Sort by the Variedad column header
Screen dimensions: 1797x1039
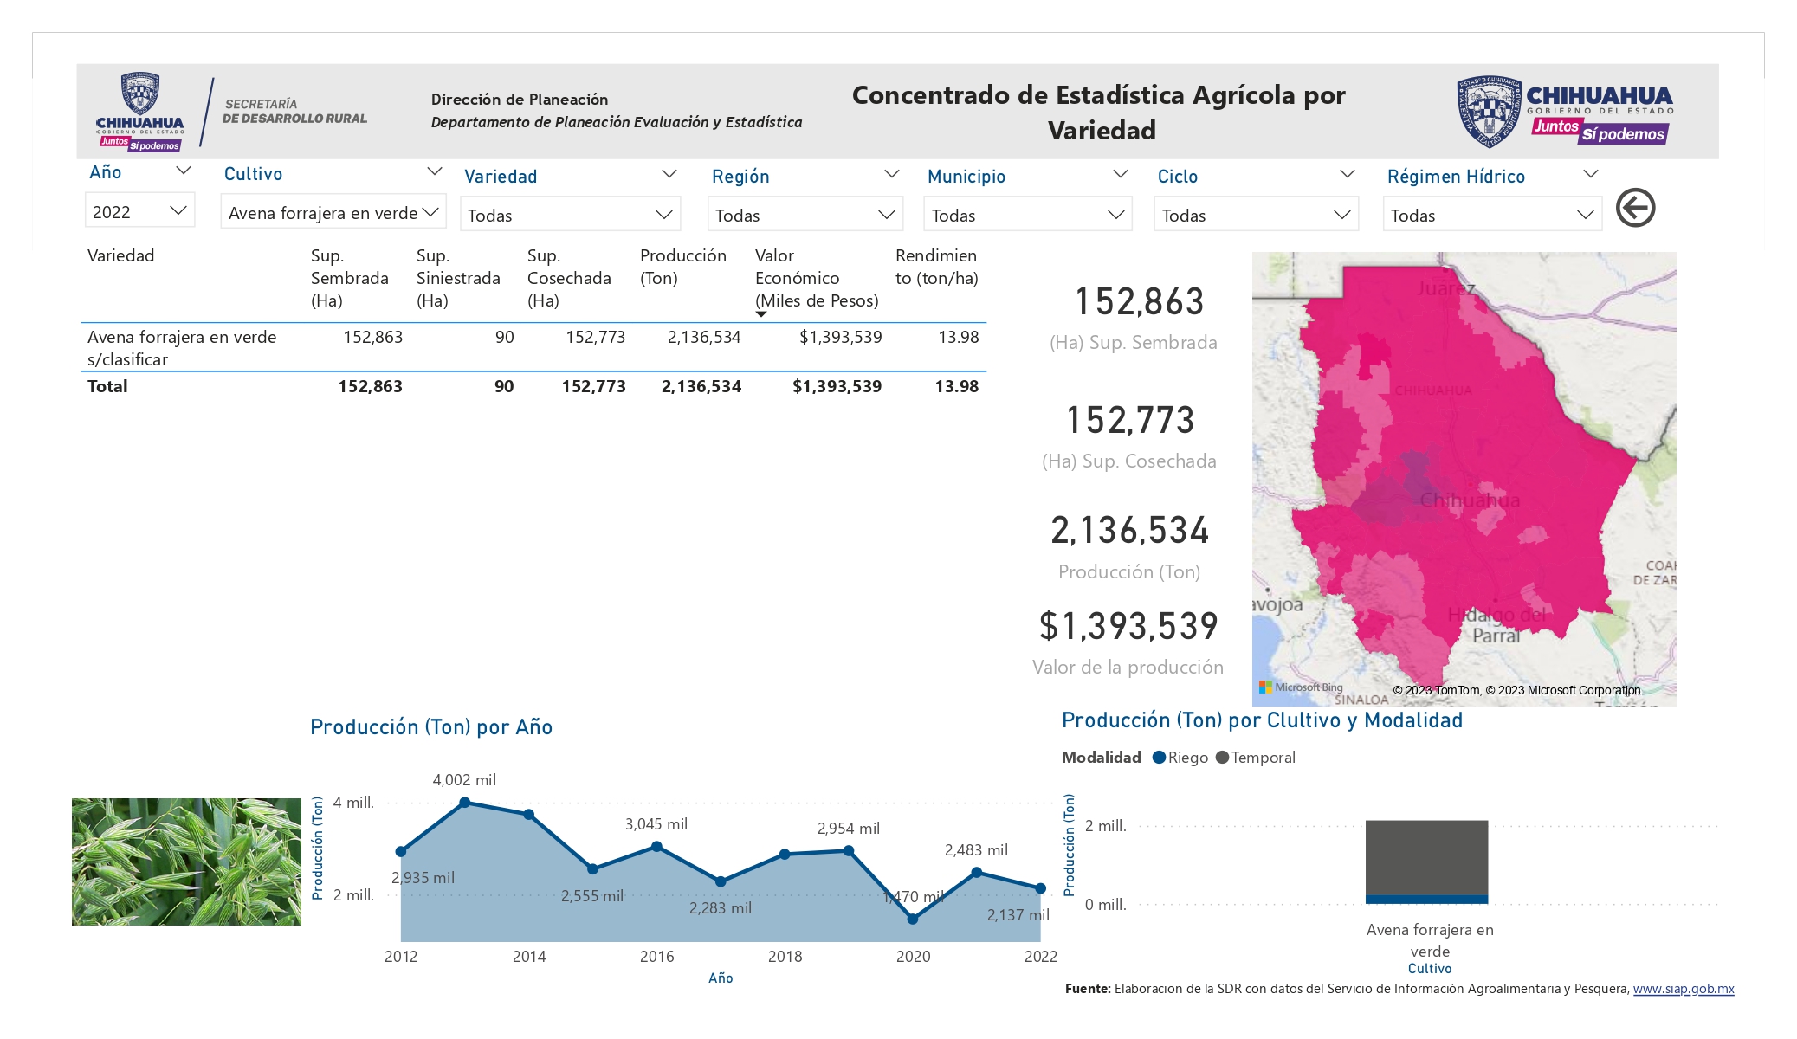tap(121, 255)
